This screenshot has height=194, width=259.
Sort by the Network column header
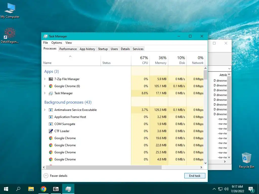click(196, 61)
